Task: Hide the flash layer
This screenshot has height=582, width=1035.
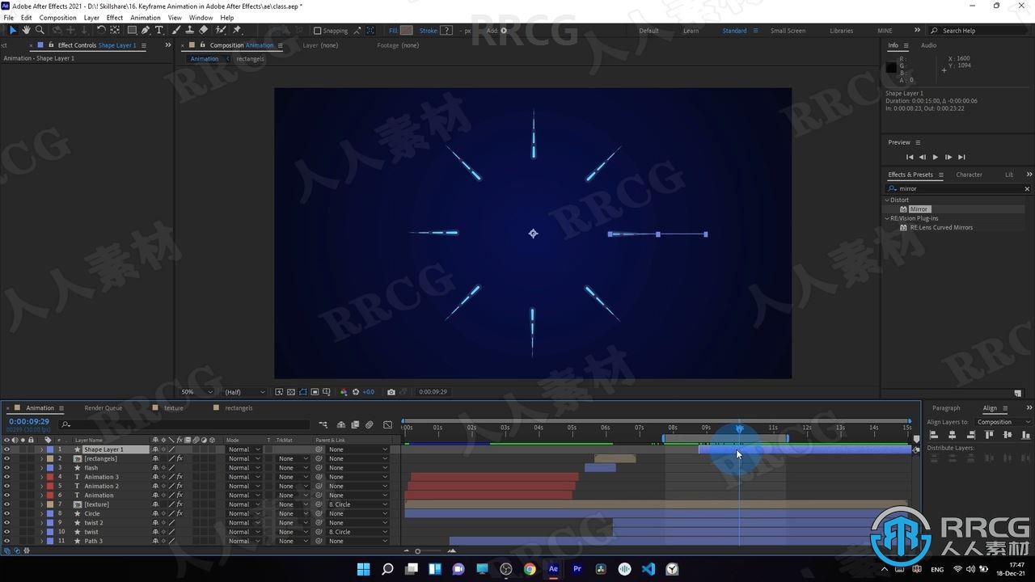Action: click(x=6, y=468)
